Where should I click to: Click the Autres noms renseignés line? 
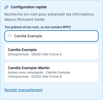(x=39, y=73)
